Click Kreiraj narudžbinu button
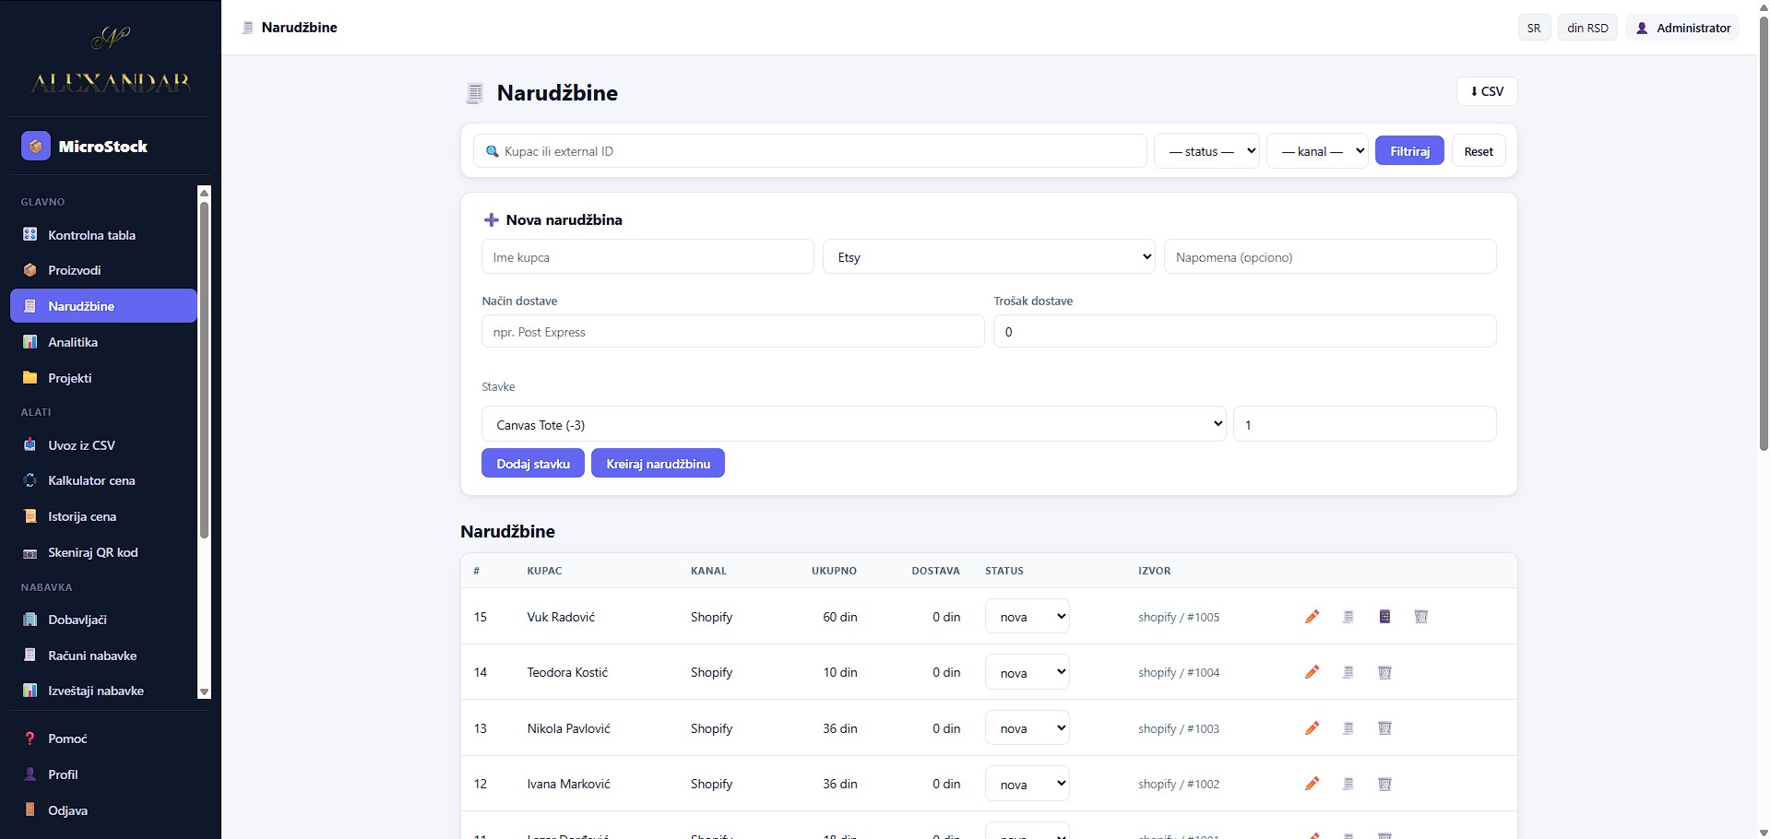Viewport: 1770px width, 839px height. (658, 464)
